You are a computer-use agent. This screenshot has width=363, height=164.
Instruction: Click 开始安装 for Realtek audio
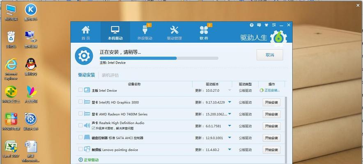point(271,126)
